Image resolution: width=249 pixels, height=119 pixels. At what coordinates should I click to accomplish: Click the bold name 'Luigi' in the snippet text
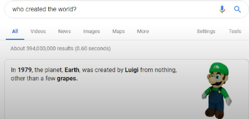[132, 70]
